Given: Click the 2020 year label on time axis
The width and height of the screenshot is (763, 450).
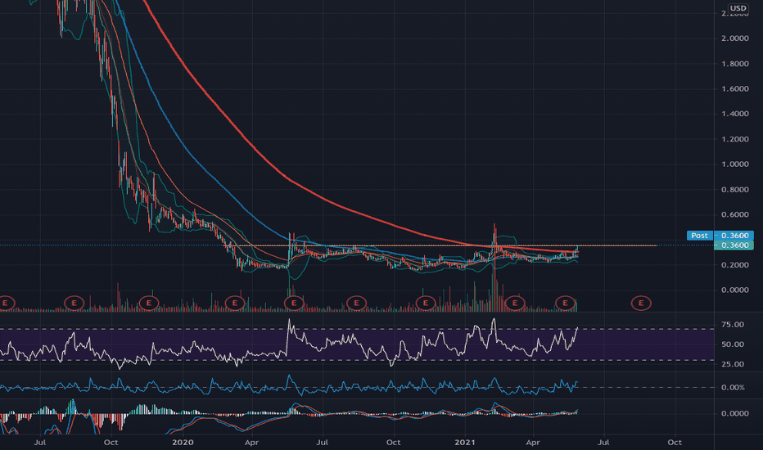Looking at the screenshot, I should (183, 442).
